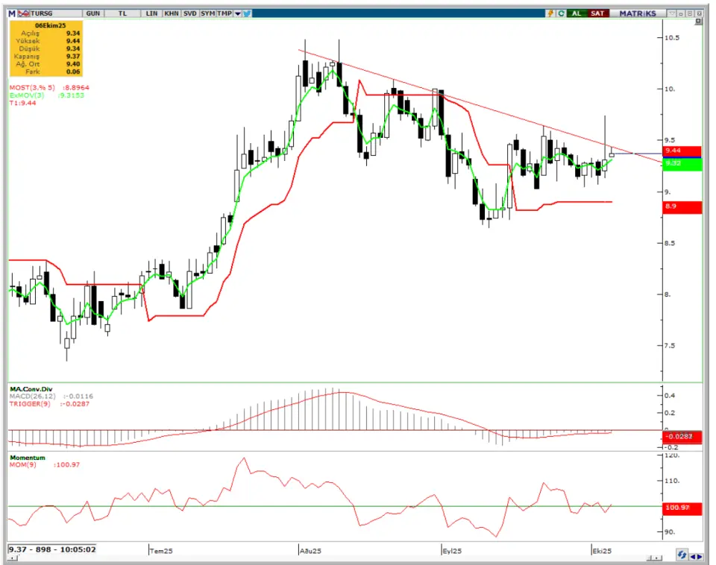Screen dimensions: 716x565
Task: Toggle the KHN option in toolbar
Action: point(172,13)
